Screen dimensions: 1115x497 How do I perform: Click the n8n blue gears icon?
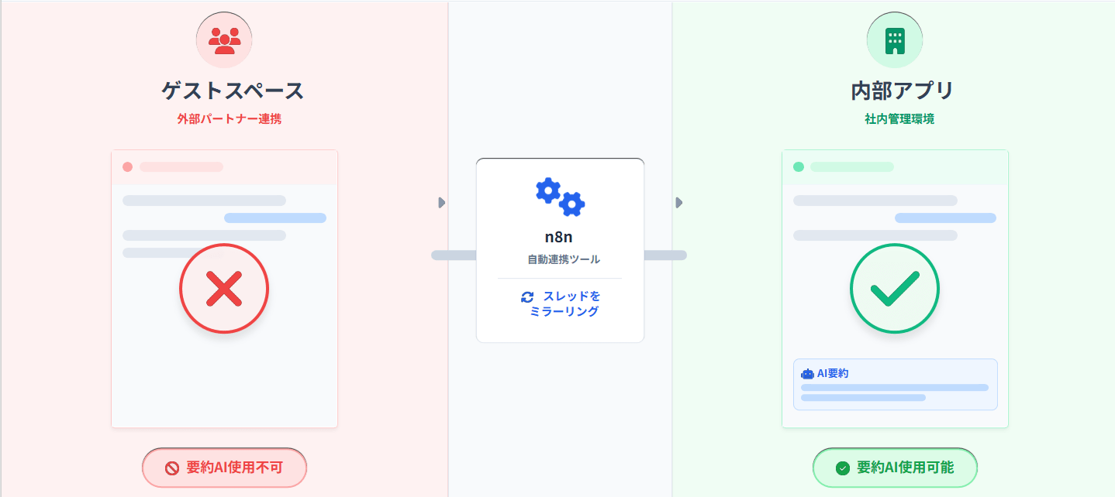[x=560, y=197]
